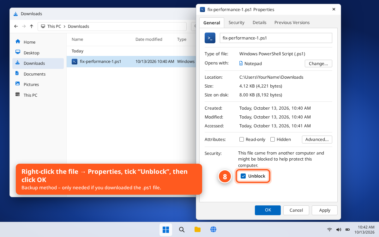
Task: Switch to the Details tab
Action: click(x=259, y=22)
